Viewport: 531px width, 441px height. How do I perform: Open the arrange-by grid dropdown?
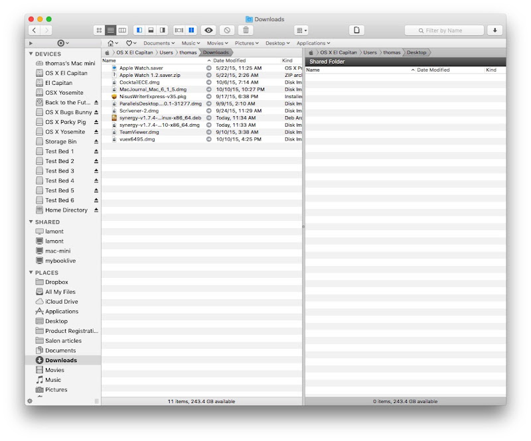point(301,30)
